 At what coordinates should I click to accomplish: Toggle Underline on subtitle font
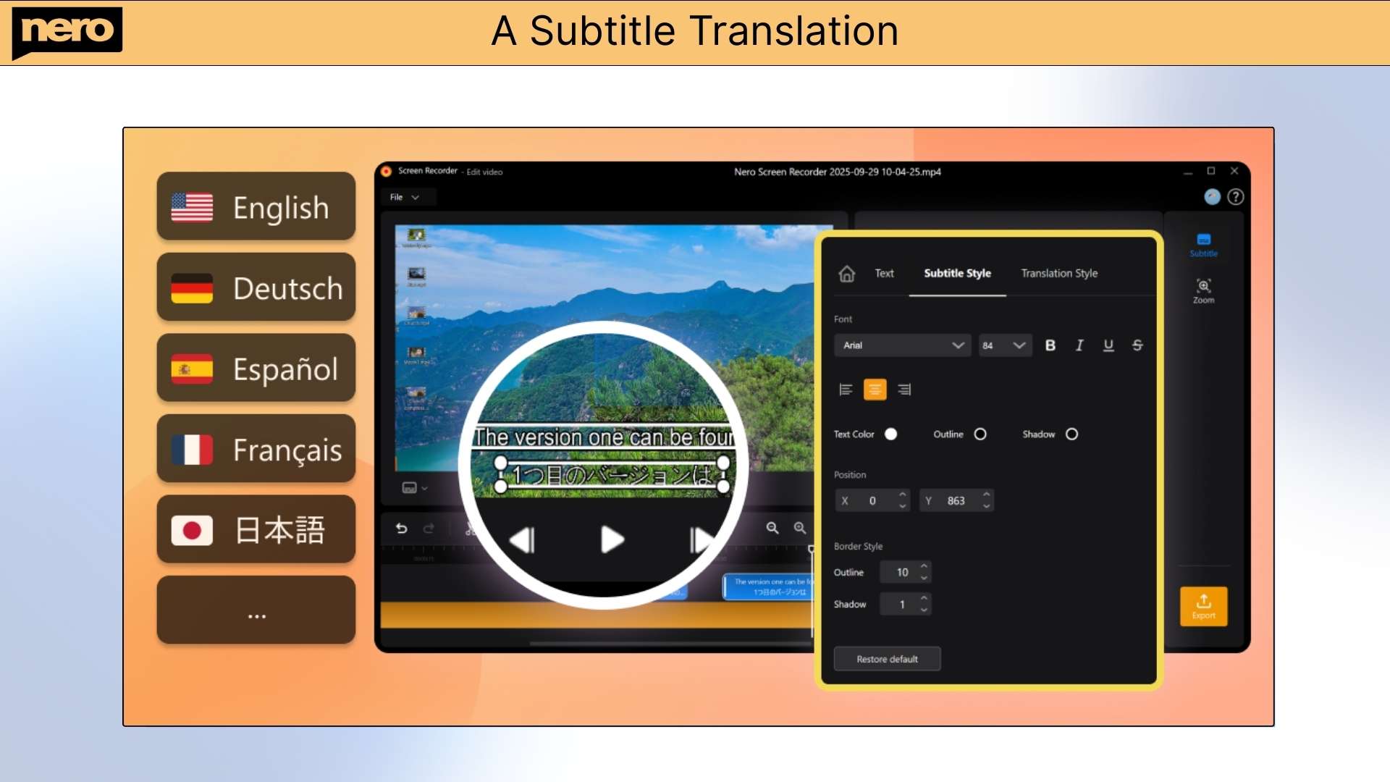coord(1108,345)
